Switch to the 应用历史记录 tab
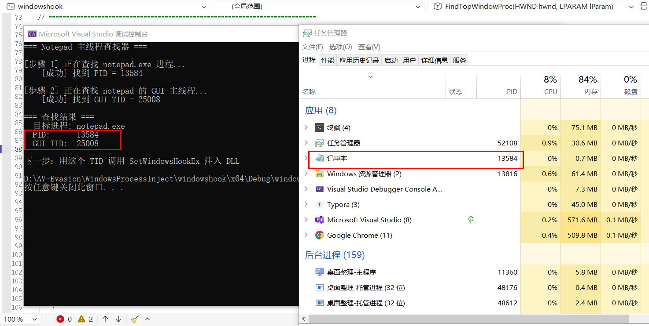The height and width of the screenshot is (326, 649). [359, 61]
